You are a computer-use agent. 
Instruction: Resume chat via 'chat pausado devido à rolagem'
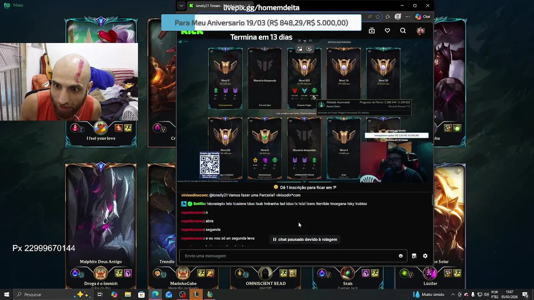pyautogui.click(x=305, y=240)
